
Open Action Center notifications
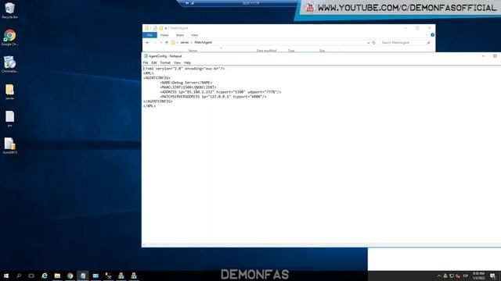pyautogui.click(x=492, y=276)
